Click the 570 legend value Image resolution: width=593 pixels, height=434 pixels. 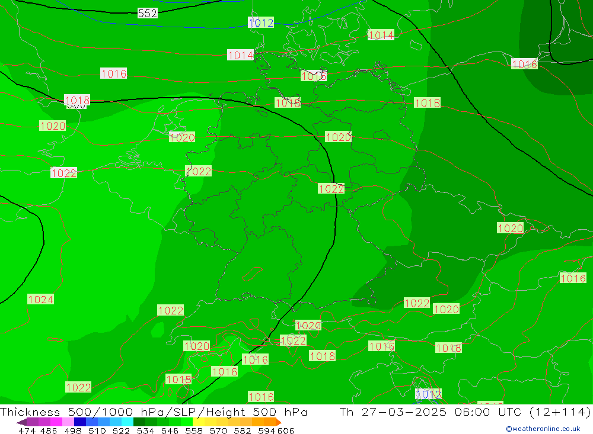pyautogui.click(x=218, y=430)
